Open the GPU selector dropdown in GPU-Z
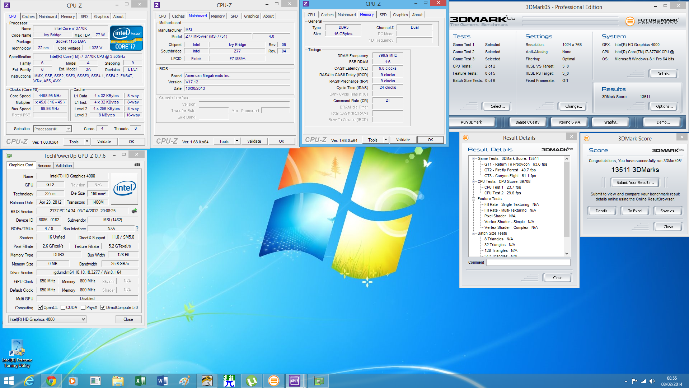The width and height of the screenshot is (689, 388). [x=47, y=319]
